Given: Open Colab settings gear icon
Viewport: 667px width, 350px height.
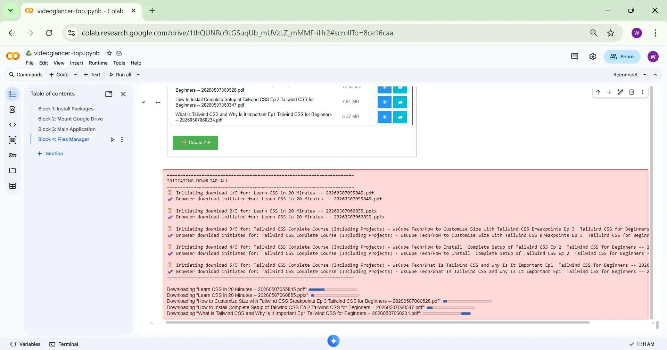Looking at the screenshot, I should [593, 57].
